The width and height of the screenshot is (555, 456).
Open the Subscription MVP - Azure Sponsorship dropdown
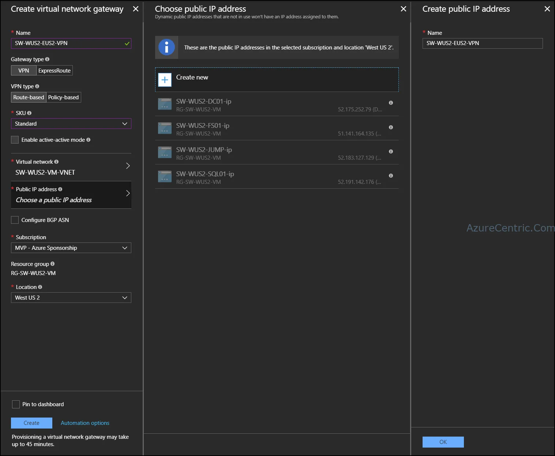click(x=71, y=248)
